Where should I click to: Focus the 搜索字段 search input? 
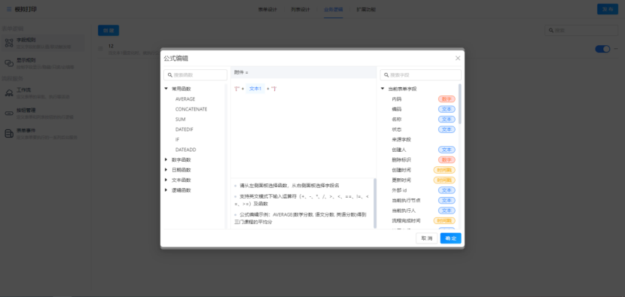tap(420, 75)
